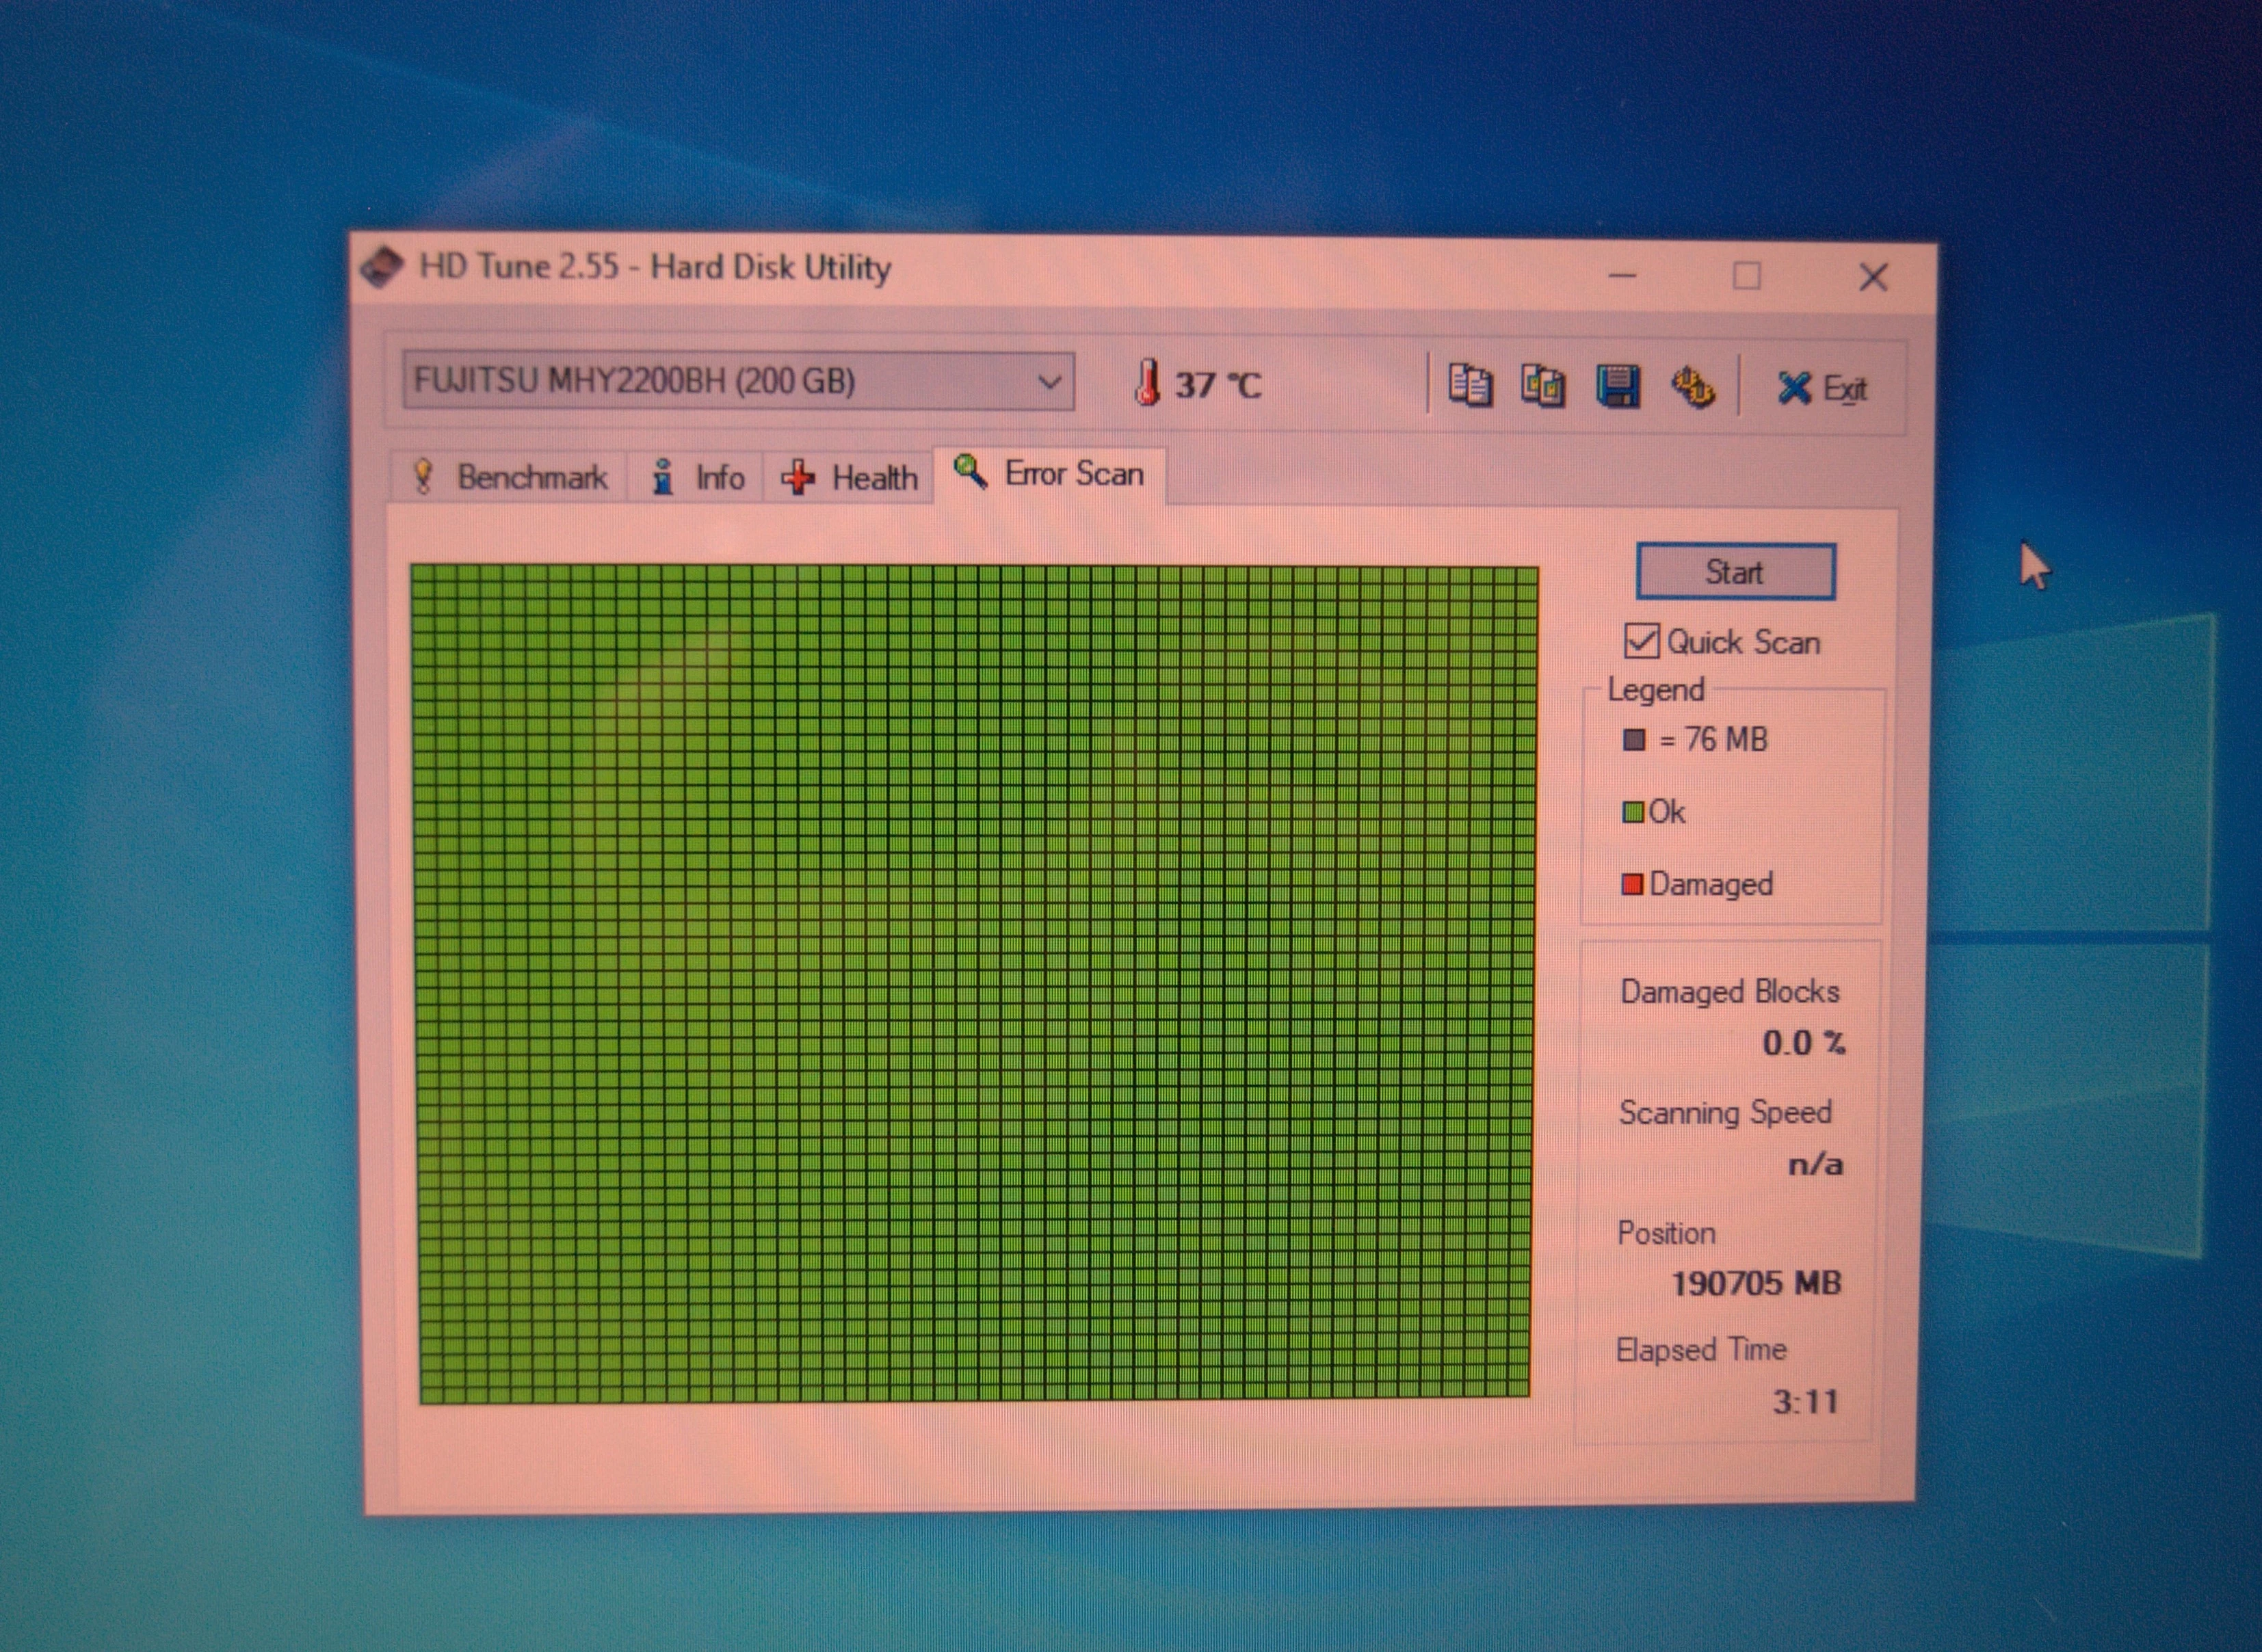The height and width of the screenshot is (1652, 2262).
Task: Open the options gear icon
Action: [1693, 387]
